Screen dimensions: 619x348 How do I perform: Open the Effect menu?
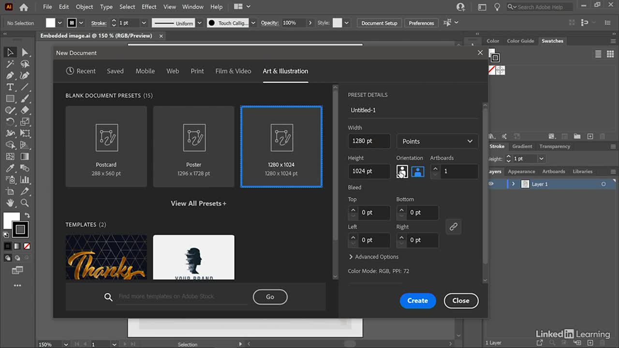click(149, 7)
